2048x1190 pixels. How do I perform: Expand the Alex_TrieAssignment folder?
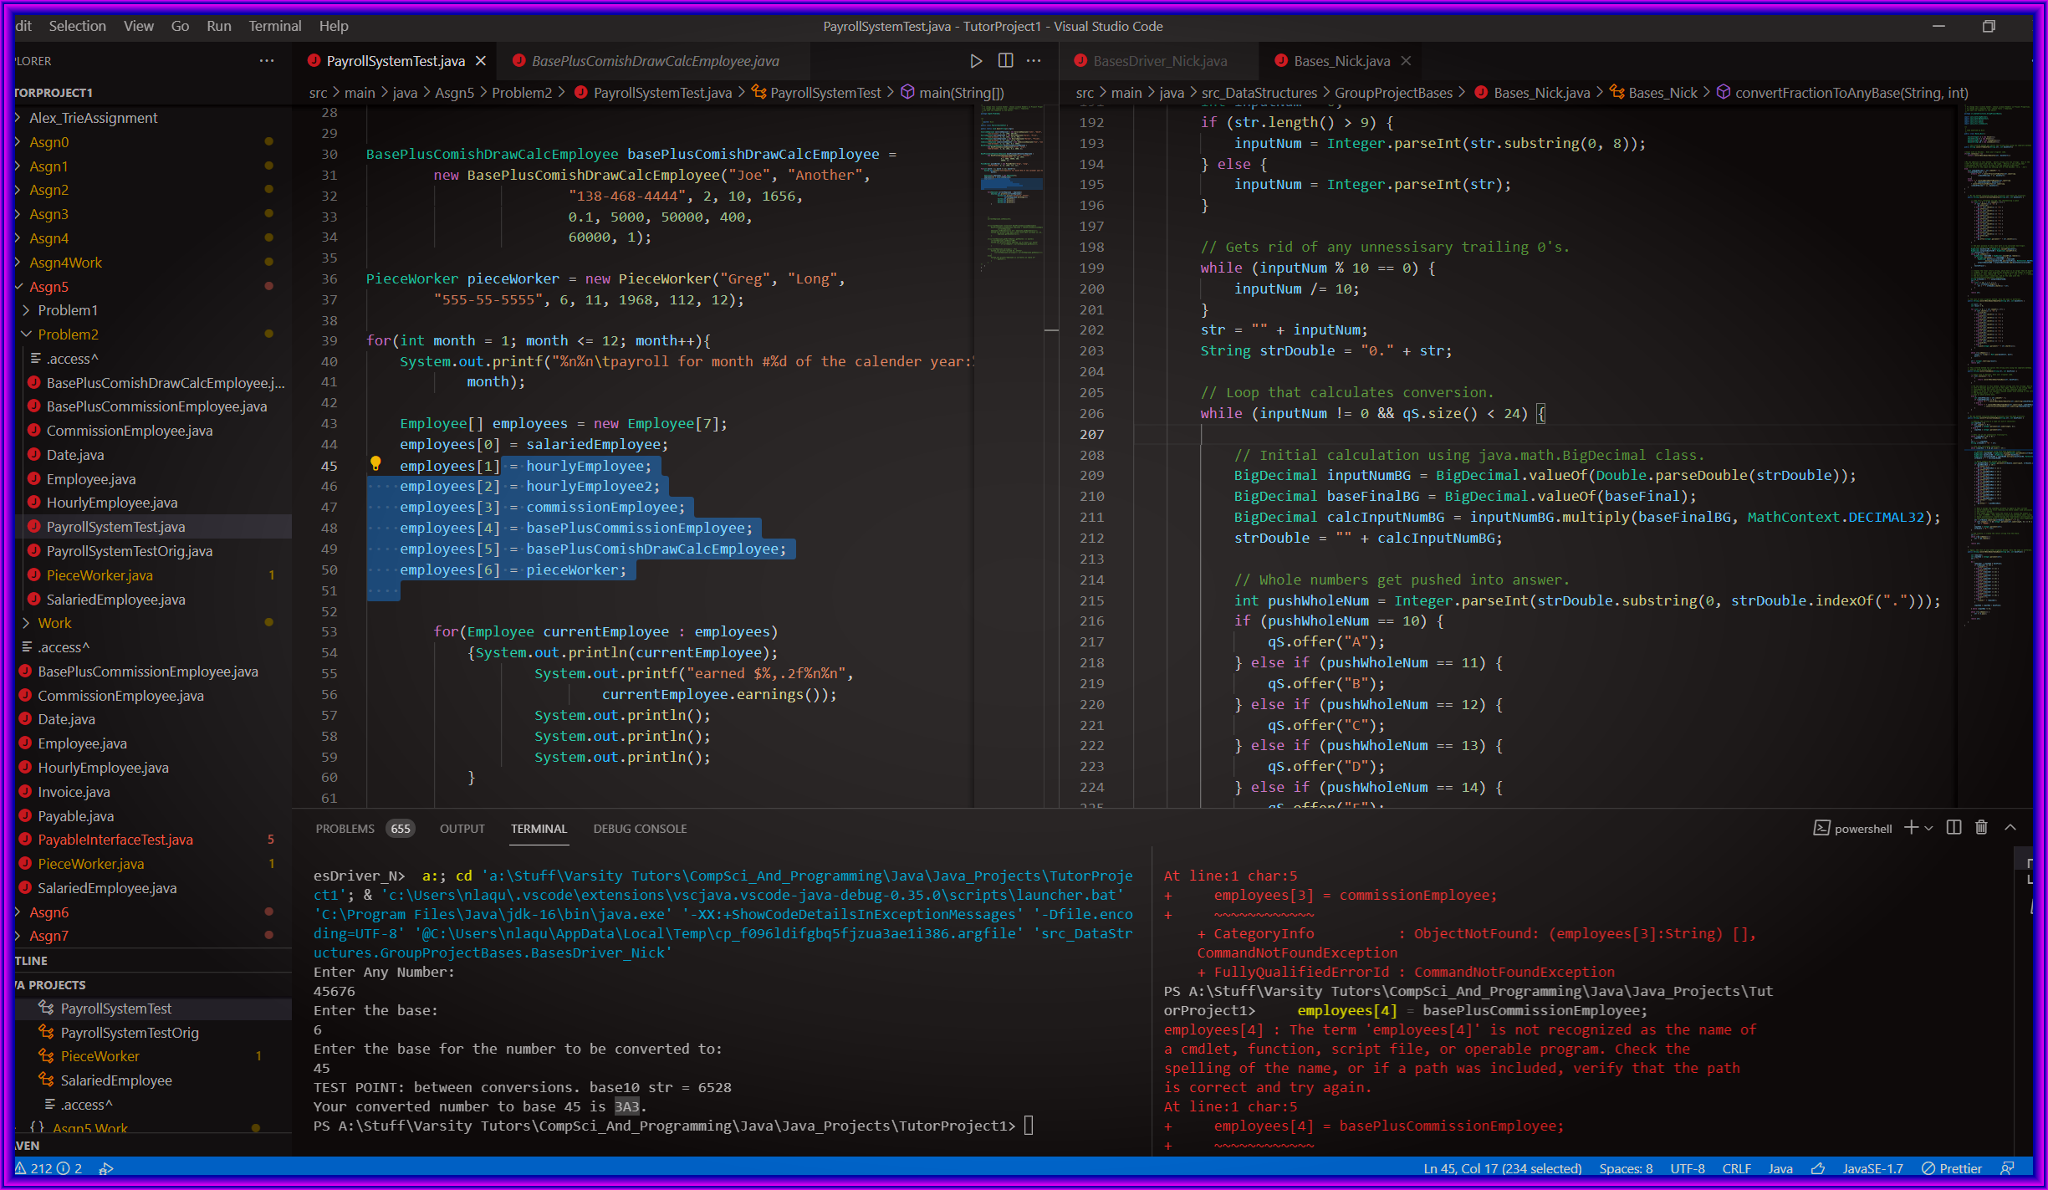pyautogui.click(x=93, y=118)
